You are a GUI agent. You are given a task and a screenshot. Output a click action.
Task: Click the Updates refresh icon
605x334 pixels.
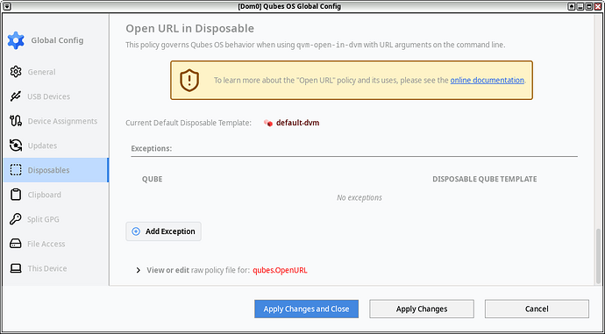click(x=16, y=146)
